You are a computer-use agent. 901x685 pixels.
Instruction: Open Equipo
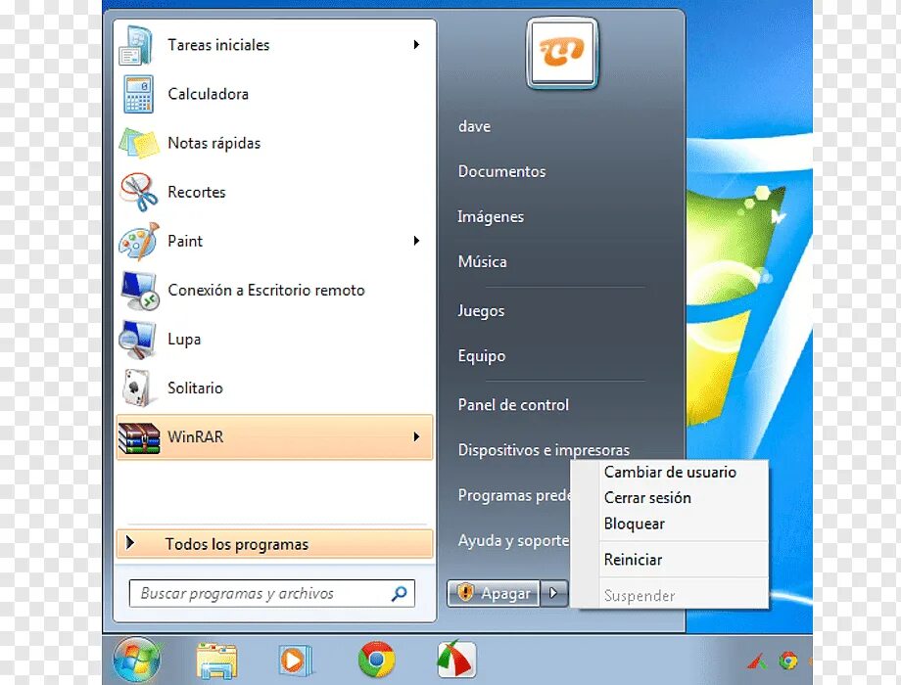[x=482, y=356]
